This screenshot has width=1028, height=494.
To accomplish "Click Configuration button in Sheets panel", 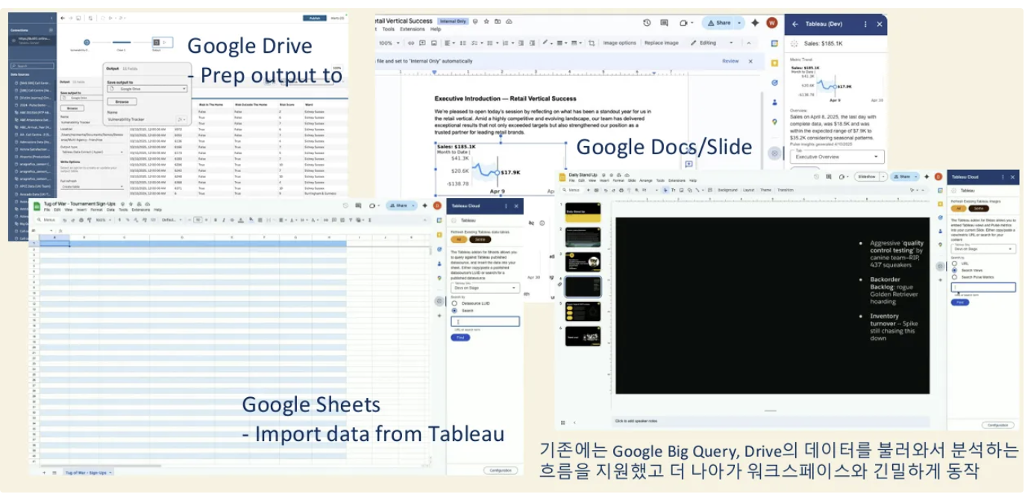I will coord(501,470).
